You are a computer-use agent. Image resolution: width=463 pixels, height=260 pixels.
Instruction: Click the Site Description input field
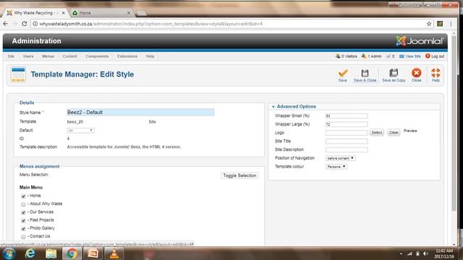(x=347, y=149)
